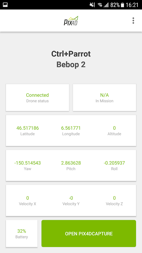Screen dimensions: 142x253
Task: Tap the image notification icon in status bar
Action: point(5,5)
